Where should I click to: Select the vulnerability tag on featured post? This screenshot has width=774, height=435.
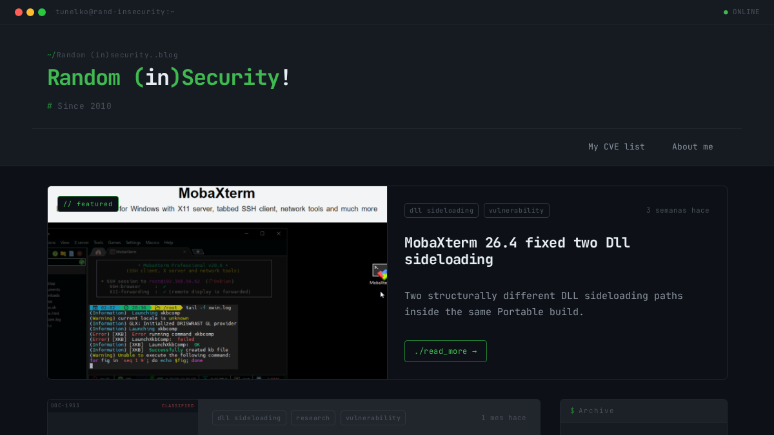(x=517, y=211)
